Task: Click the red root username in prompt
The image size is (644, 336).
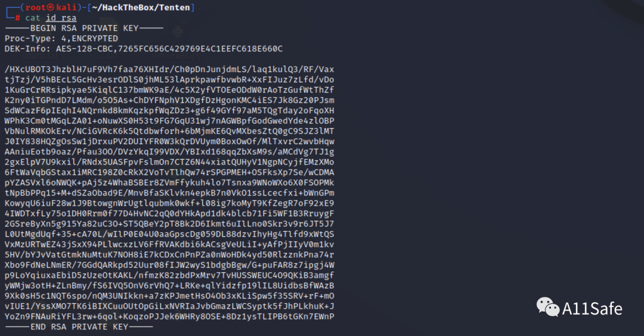Action: 36,7
